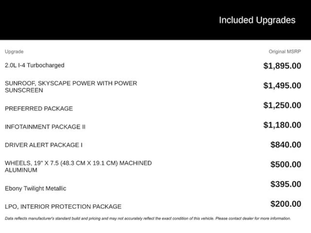Click the Included Upgrades heading
This screenshot has height=233, width=311.
257,20
